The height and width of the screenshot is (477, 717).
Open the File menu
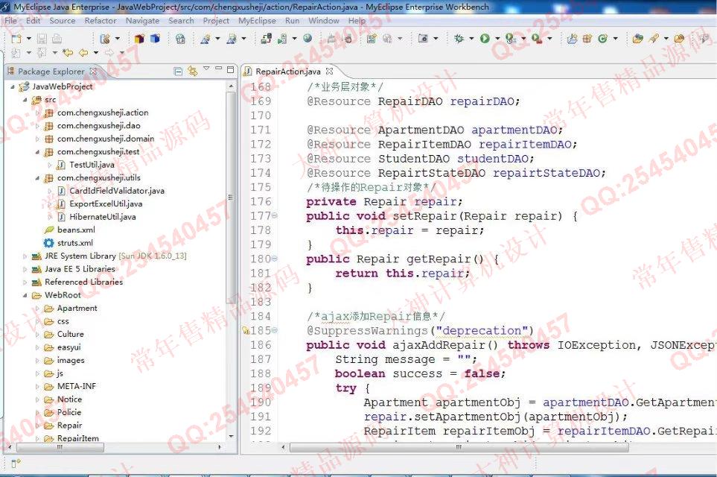[x=10, y=21]
